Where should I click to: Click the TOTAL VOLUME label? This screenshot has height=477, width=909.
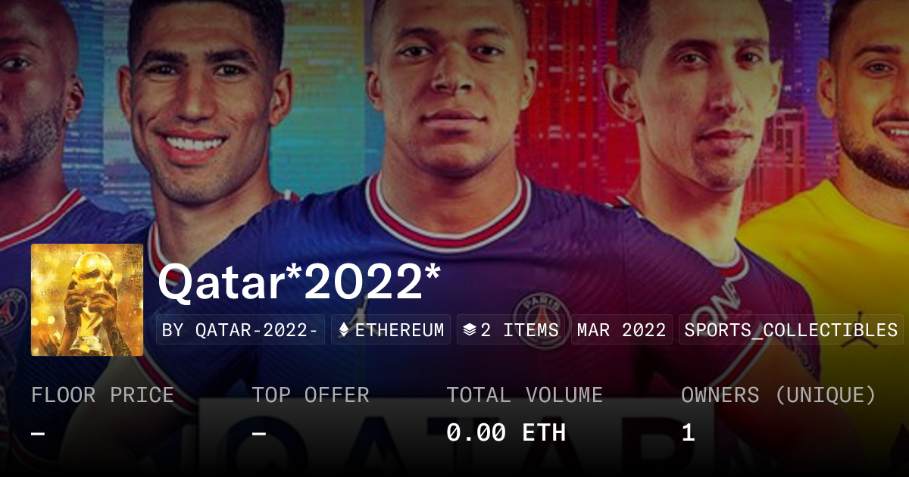tap(525, 395)
